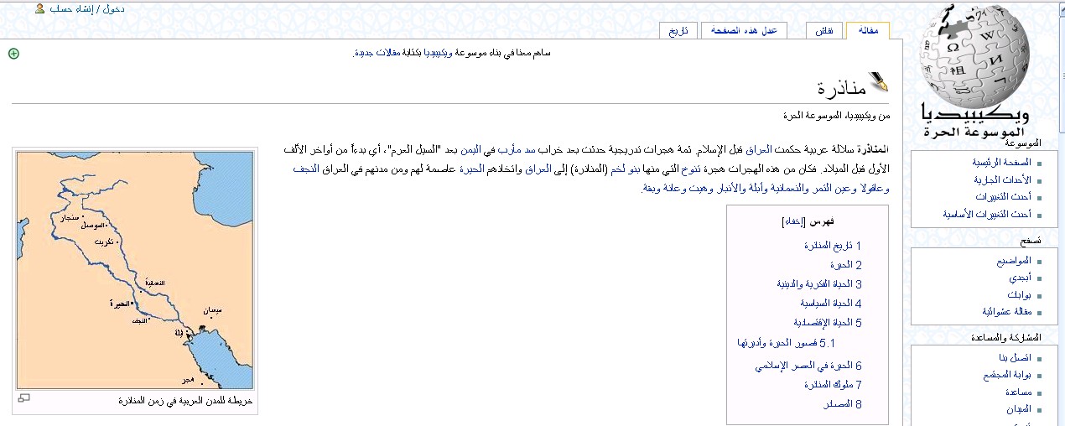The image size is (1065, 426).
Task: Click the pen icon beside the مناذرة title
Action: point(878,82)
